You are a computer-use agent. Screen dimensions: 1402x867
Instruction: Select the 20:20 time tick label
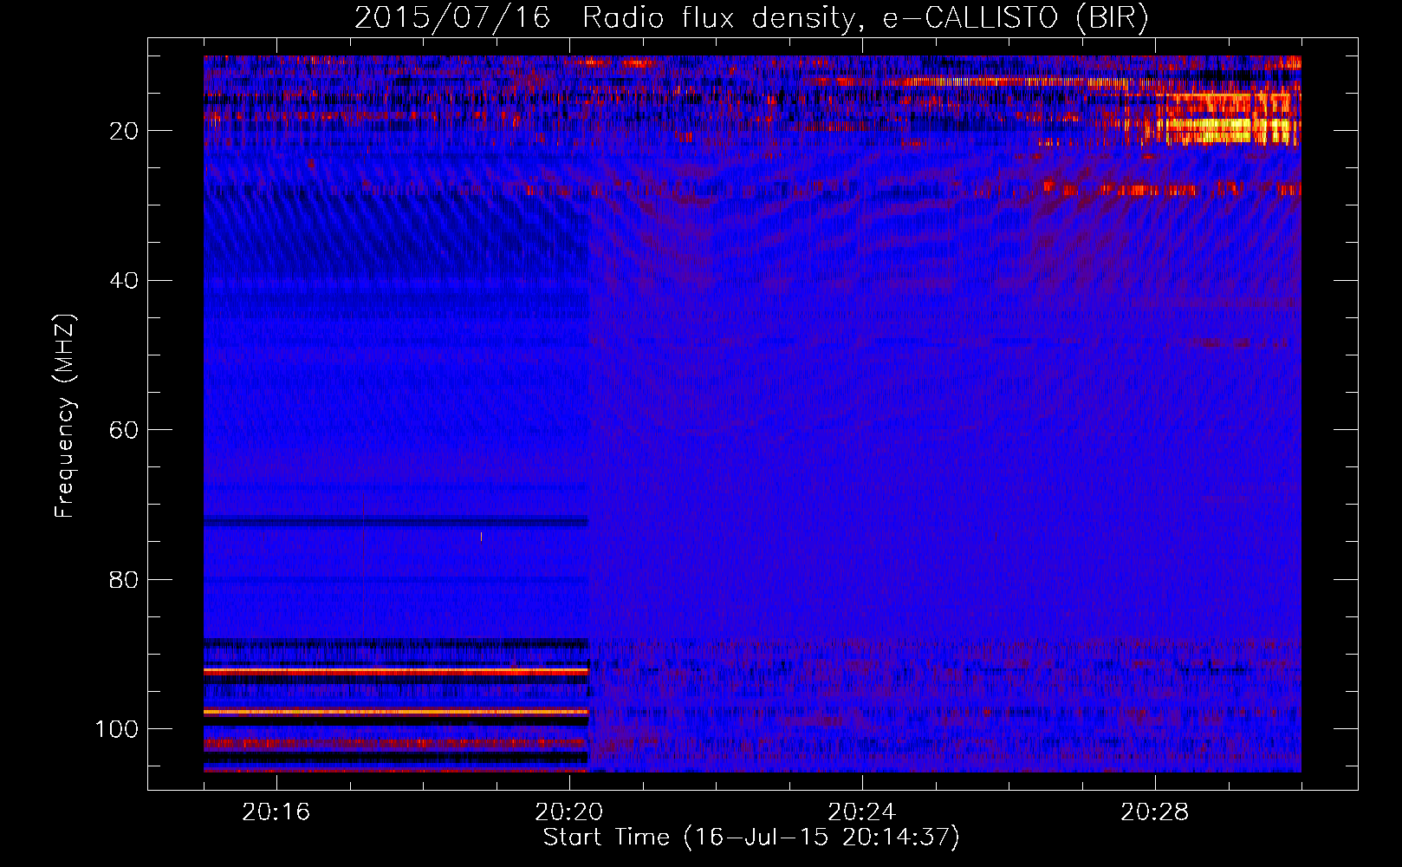(568, 812)
